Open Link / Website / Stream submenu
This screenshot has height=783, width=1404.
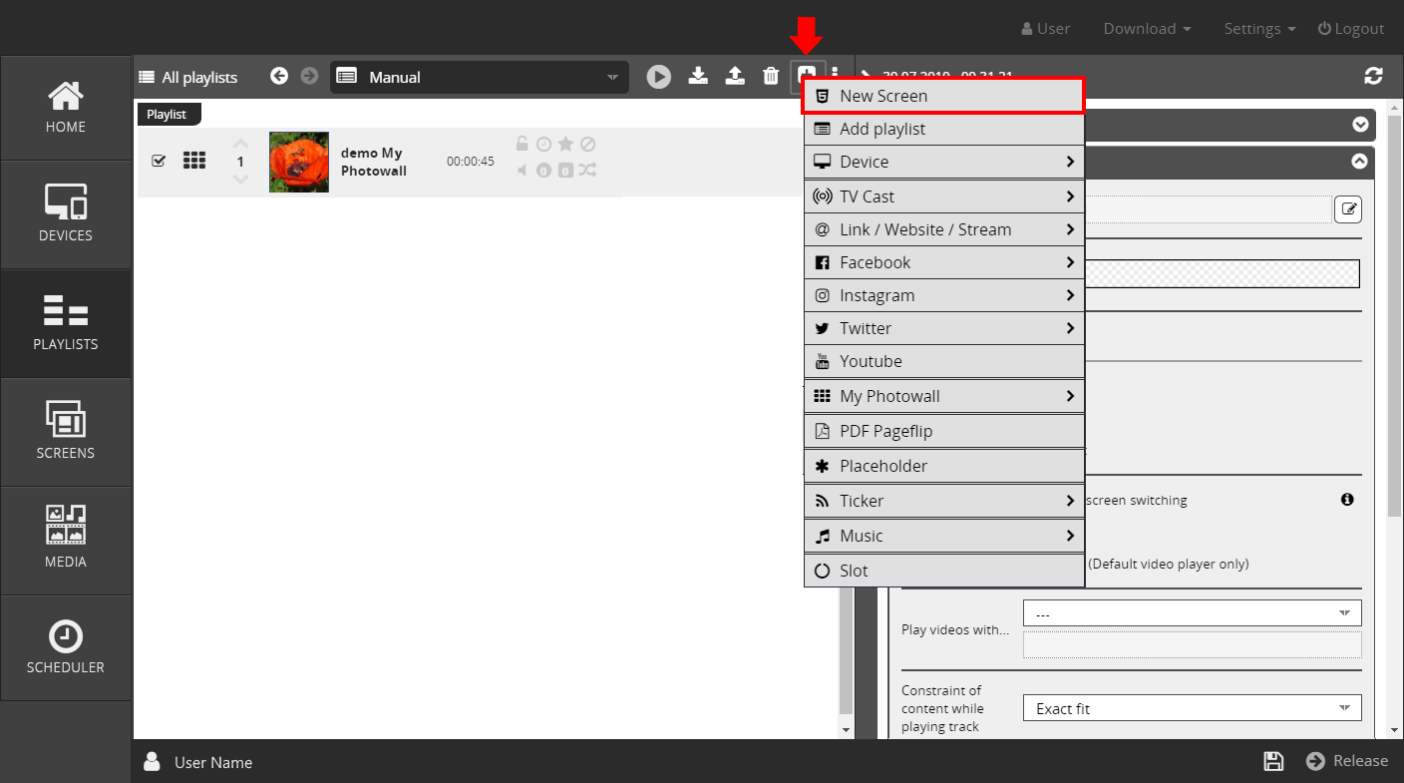click(943, 229)
